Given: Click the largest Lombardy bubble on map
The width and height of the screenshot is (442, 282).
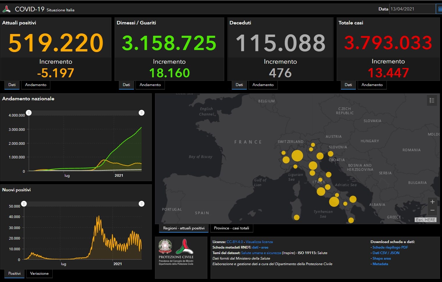Looking at the screenshot, I should (x=297, y=156).
